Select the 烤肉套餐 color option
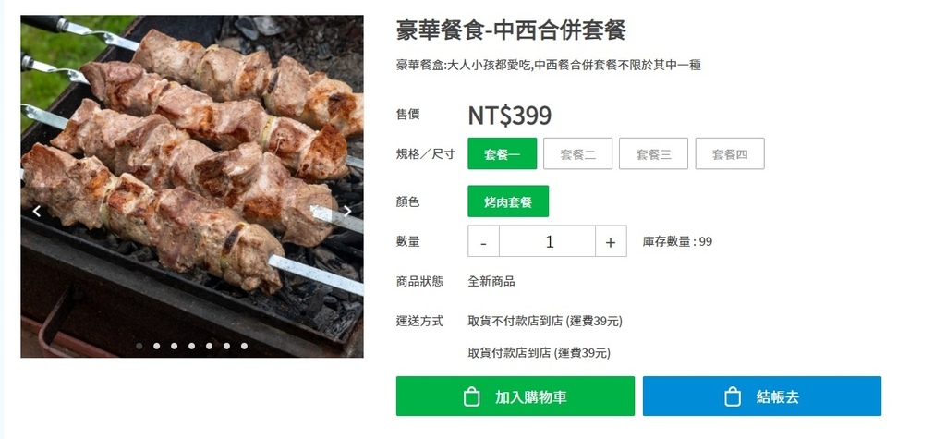 pyautogui.click(x=508, y=201)
